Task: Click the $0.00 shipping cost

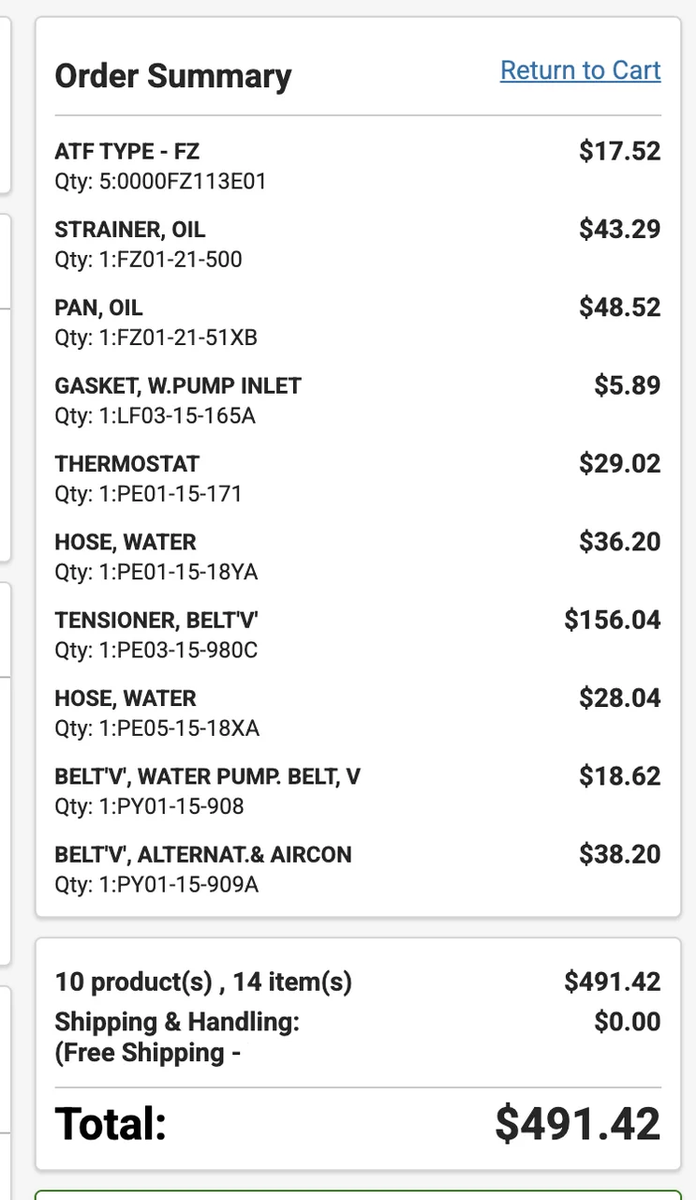Action: [x=627, y=1021]
